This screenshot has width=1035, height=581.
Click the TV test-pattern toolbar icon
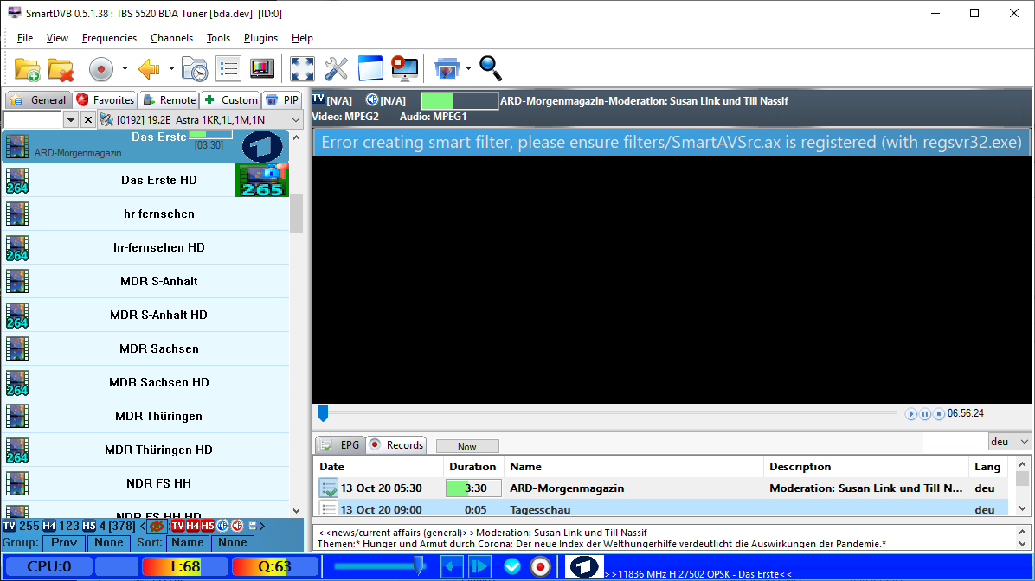pos(262,68)
